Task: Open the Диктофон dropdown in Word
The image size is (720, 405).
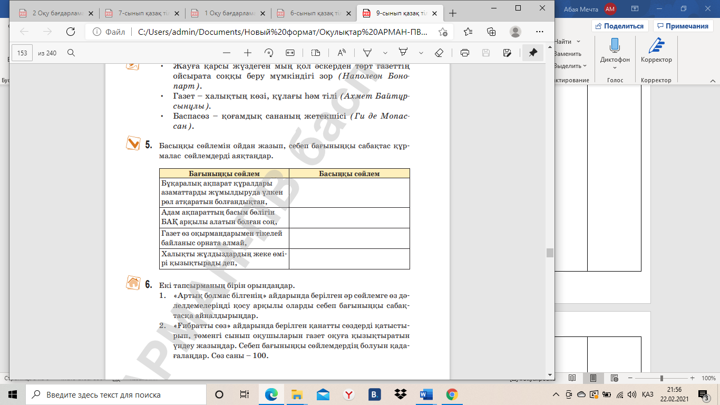Action: tap(615, 67)
